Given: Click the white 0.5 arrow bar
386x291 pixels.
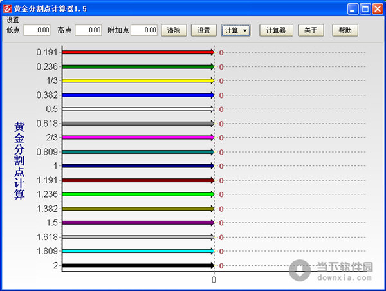Looking at the screenshot, I should point(138,109).
